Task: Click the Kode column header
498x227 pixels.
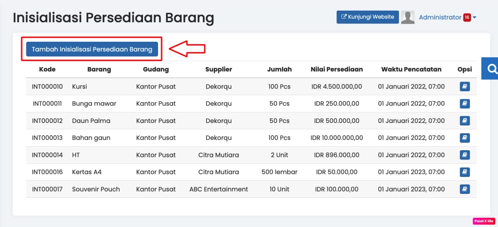Action: pos(47,70)
